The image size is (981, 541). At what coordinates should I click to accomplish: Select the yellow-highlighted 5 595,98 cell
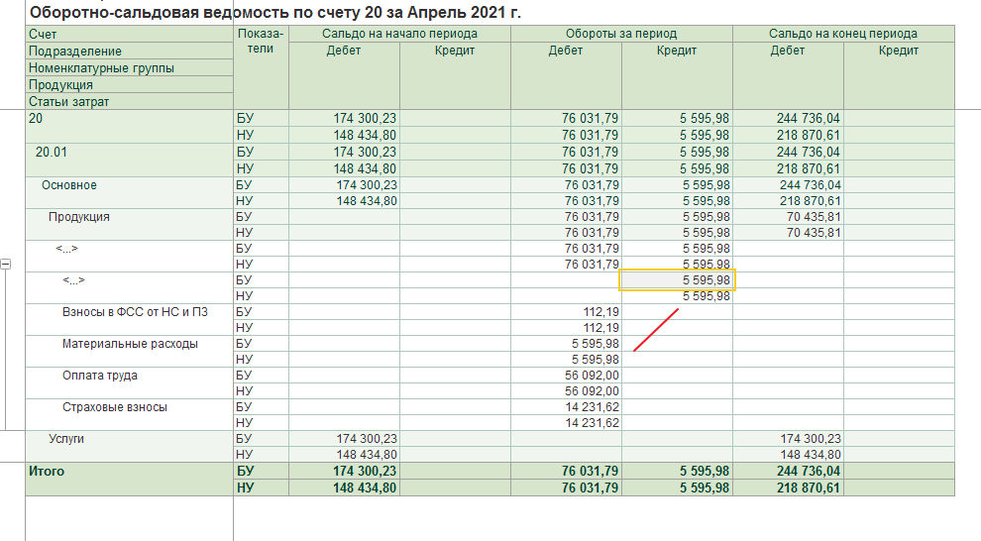[678, 280]
